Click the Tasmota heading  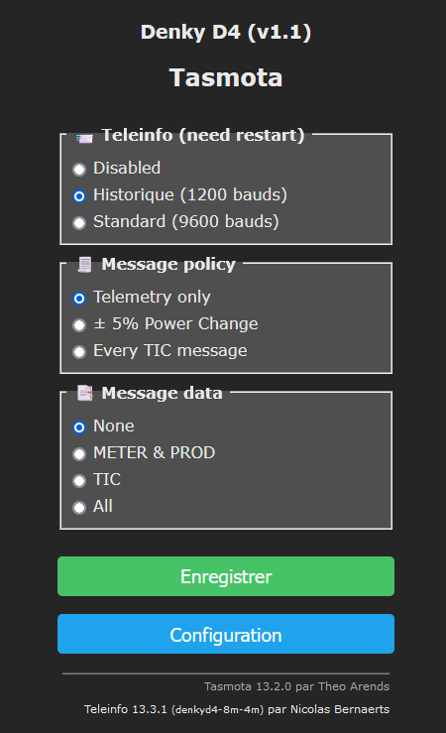click(226, 77)
